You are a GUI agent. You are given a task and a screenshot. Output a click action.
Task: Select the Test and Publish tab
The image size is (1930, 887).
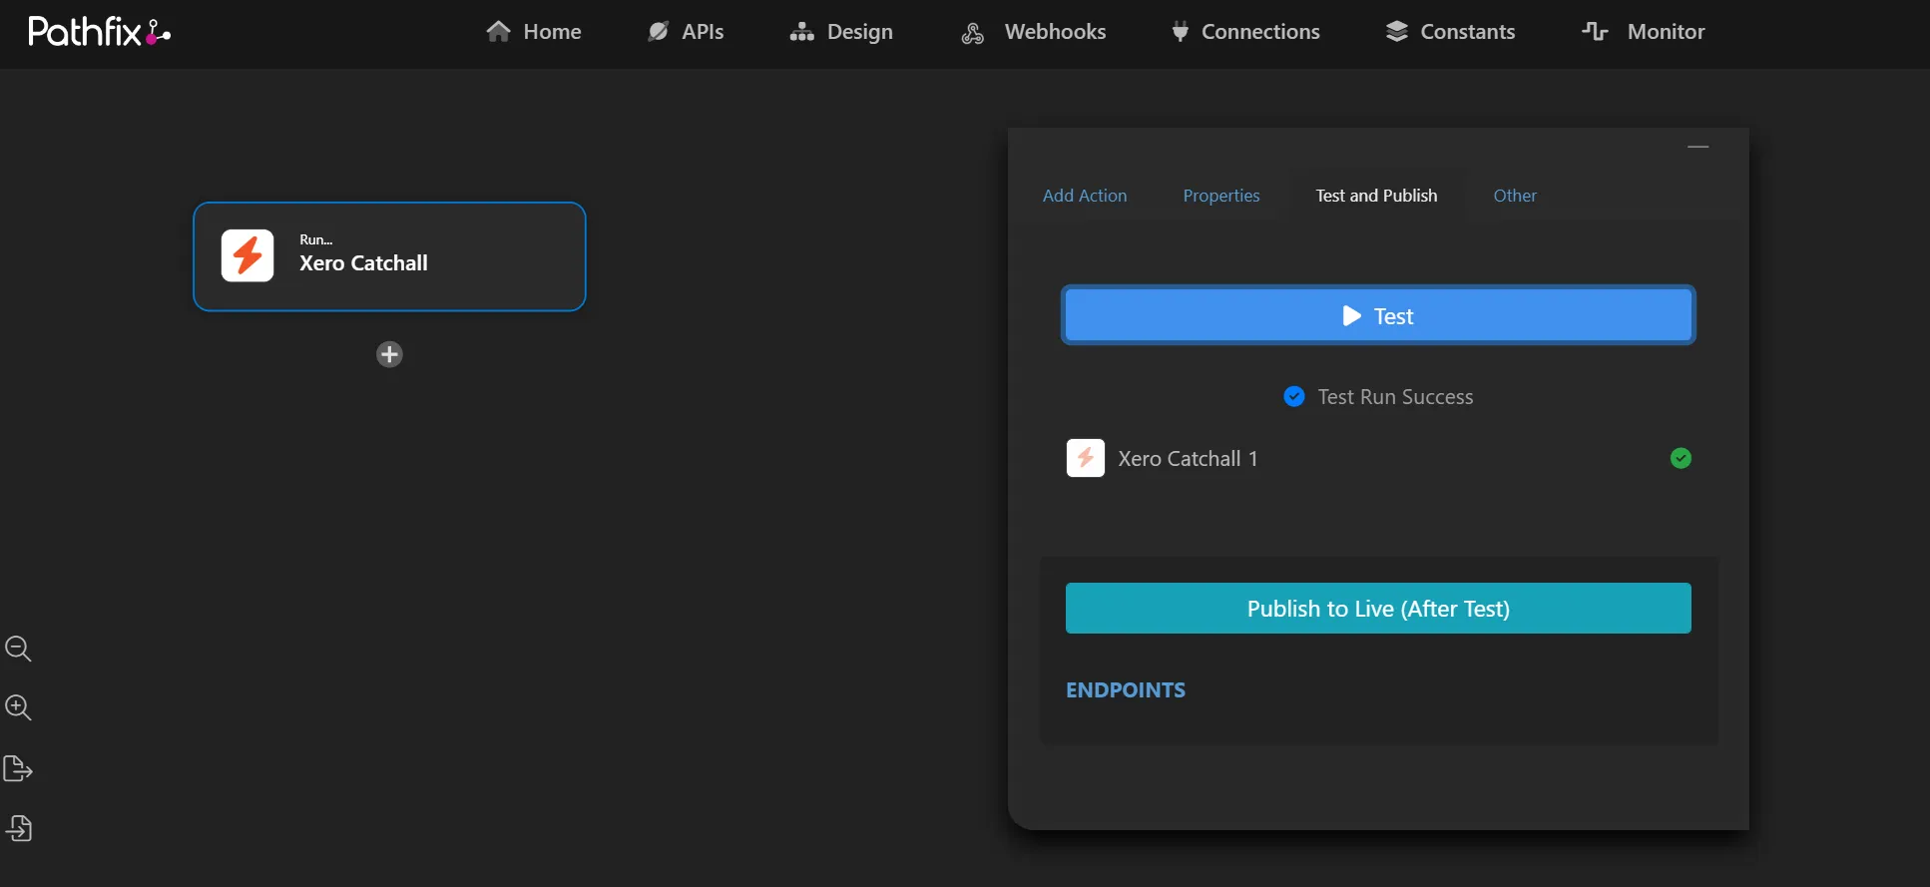point(1376,196)
